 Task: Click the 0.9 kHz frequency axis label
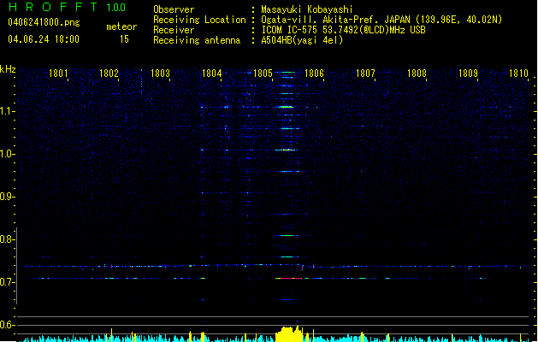click(7, 197)
